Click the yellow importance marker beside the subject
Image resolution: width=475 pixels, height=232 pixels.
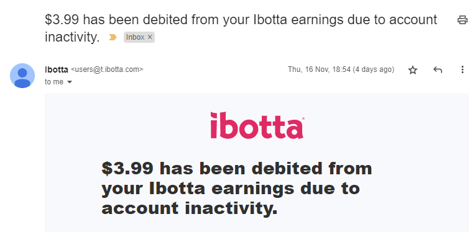(113, 37)
